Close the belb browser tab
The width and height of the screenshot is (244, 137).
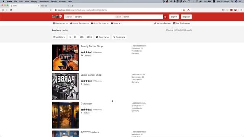click(38, 6)
